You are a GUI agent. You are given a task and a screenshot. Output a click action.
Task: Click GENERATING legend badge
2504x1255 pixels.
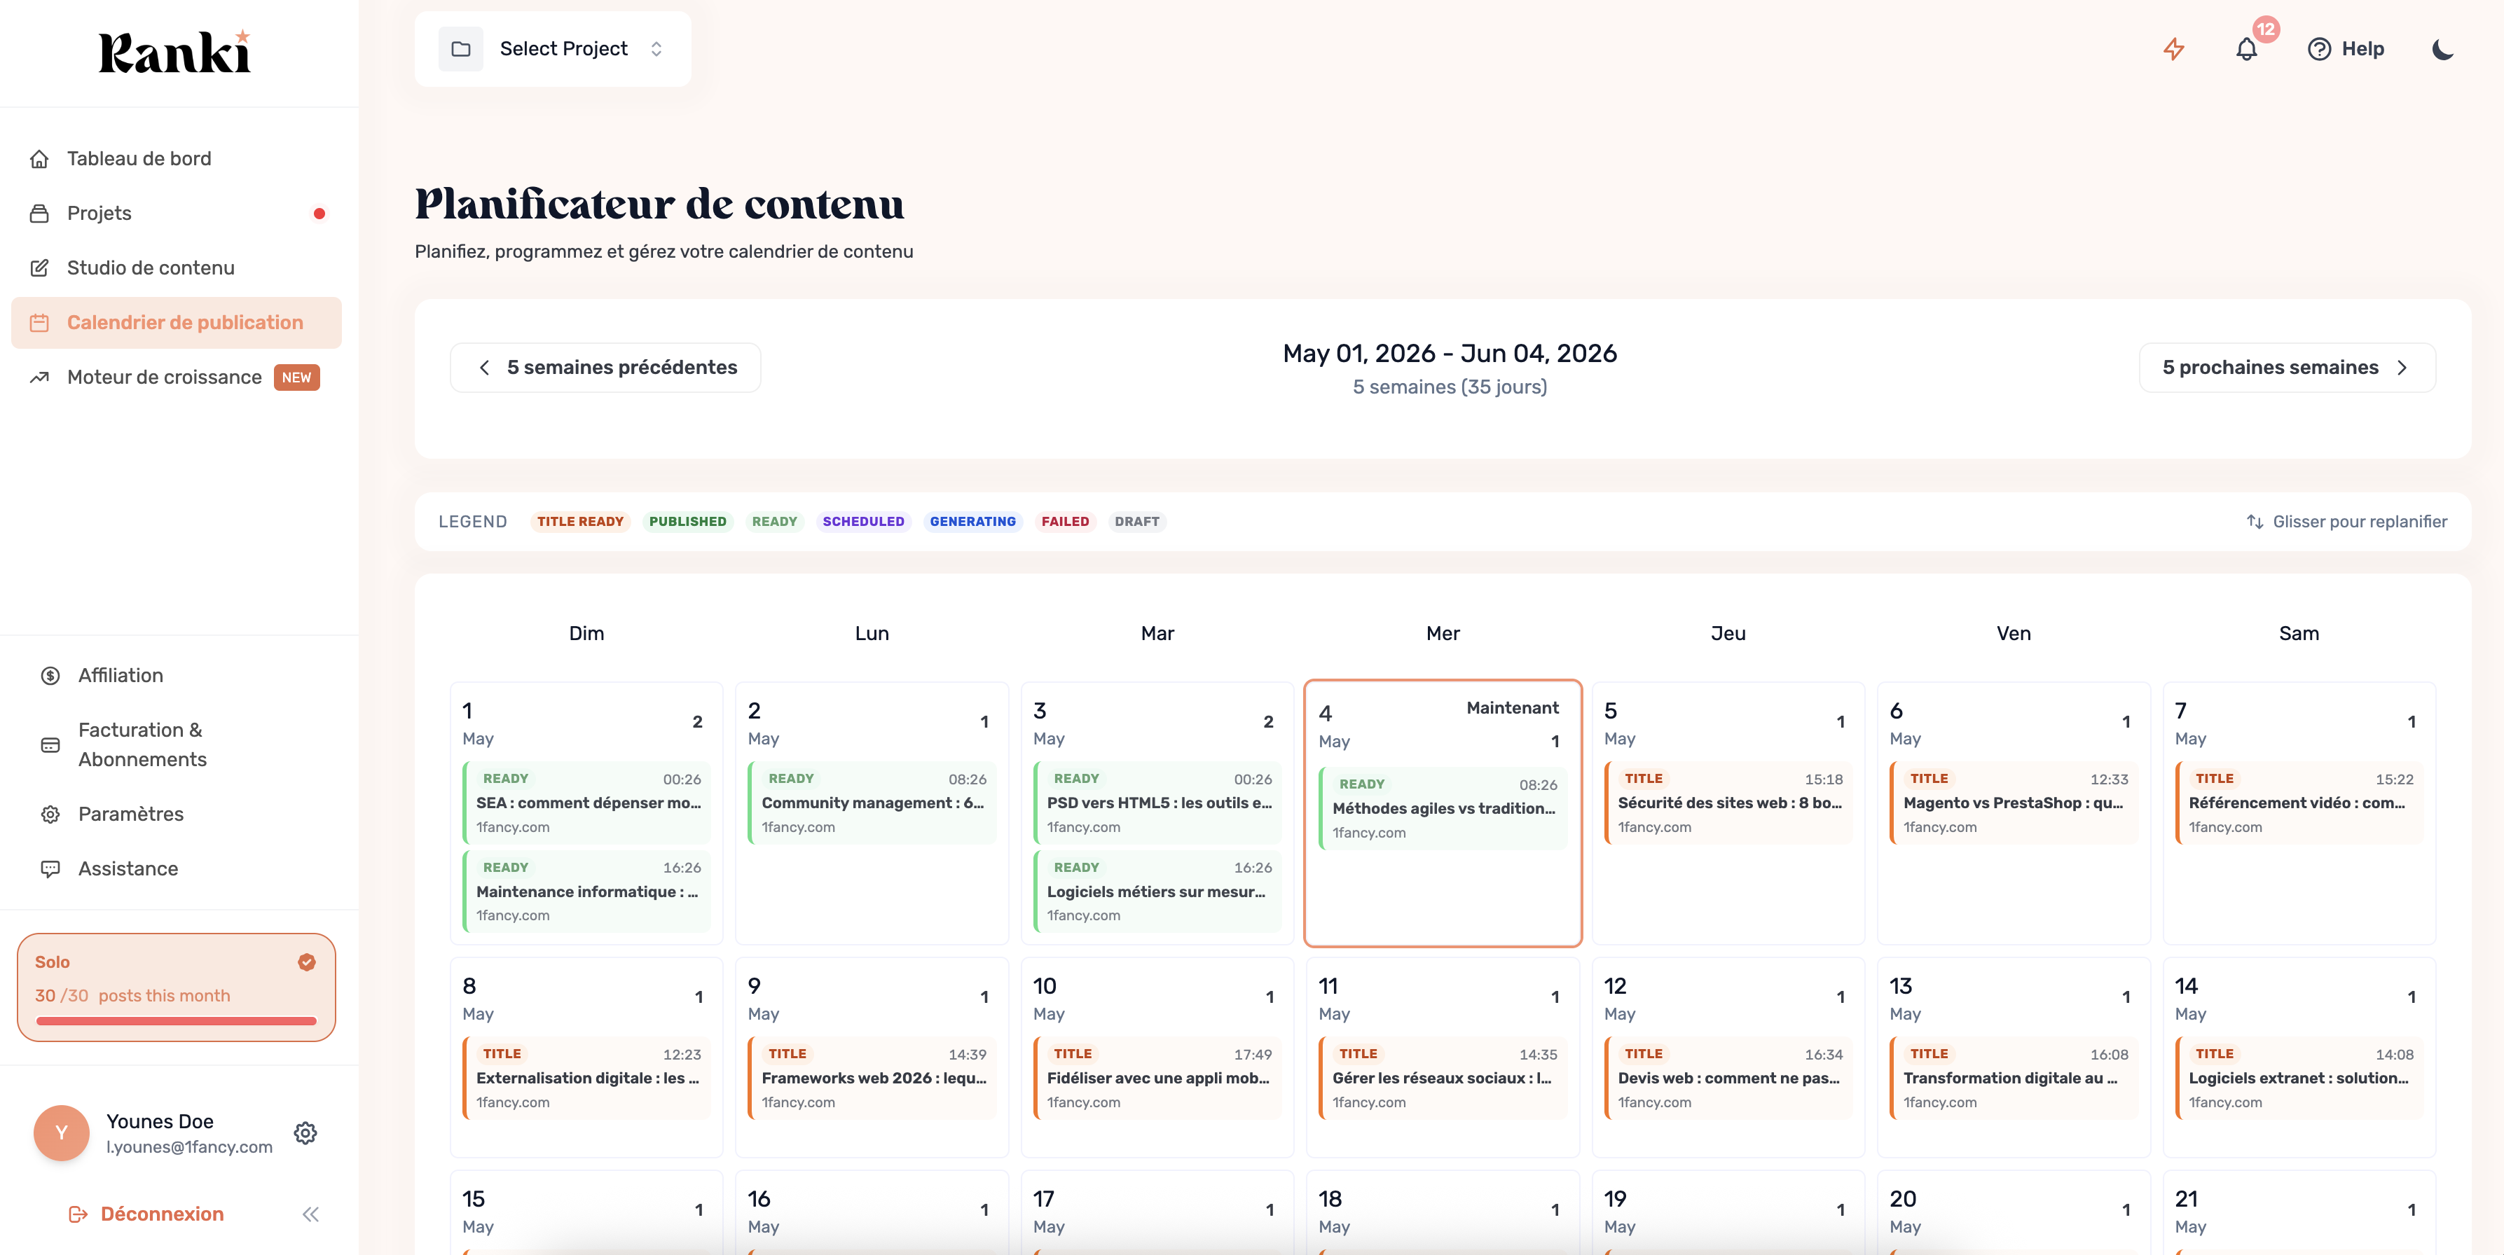(972, 522)
